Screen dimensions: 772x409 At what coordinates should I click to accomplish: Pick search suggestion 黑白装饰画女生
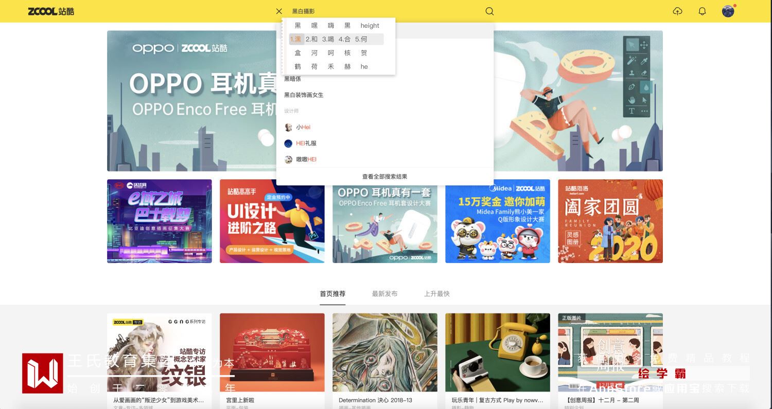coord(304,95)
